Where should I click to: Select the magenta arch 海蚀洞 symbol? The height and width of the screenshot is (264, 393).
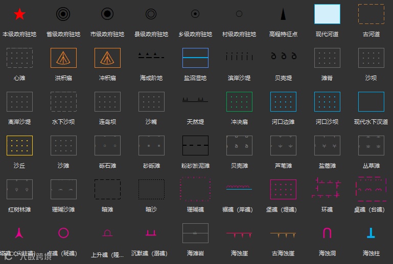pos(327,233)
